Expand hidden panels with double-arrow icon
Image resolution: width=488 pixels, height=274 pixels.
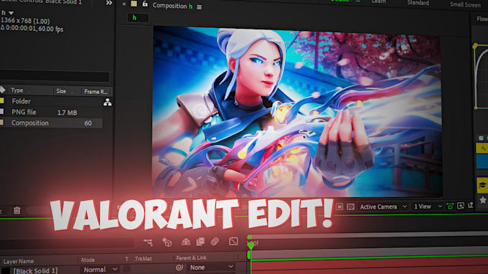[109, 3]
